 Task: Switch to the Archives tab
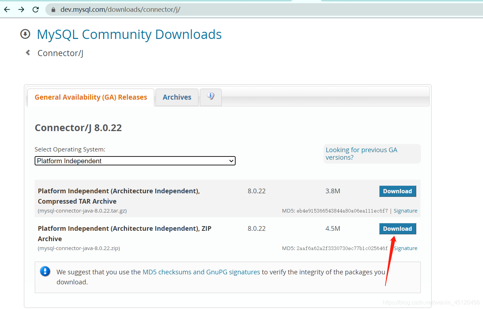[x=177, y=97]
